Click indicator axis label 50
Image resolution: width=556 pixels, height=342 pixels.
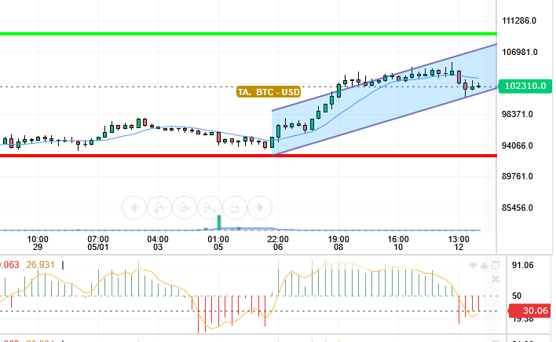(x=517, y=296)
